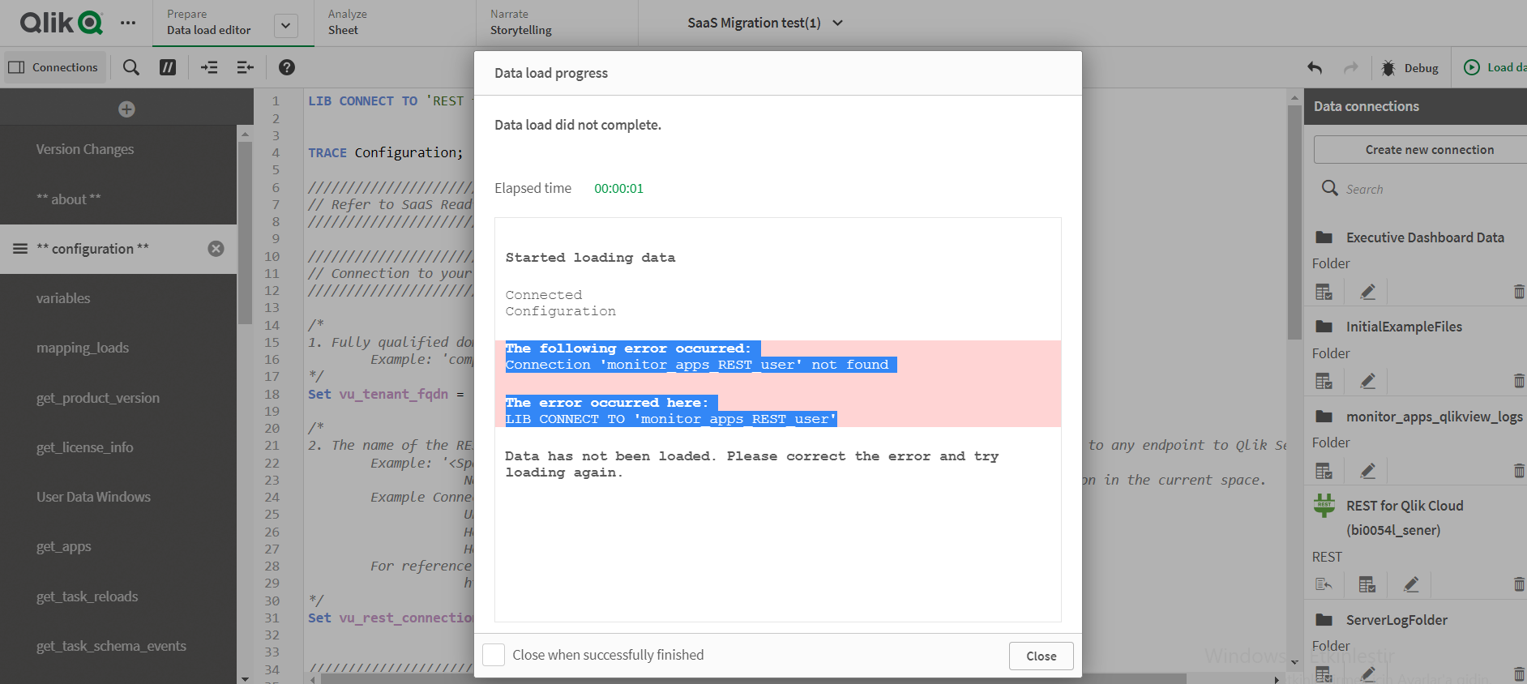This screenshot has width=1527, height=684.
Task: Toggle the Connections panel button
Action: click(x=53, y=67)
